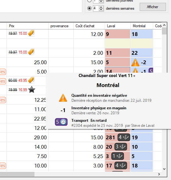Screen dimensions: 171x180
Task: Click the star icon beside 16.99 price
Action: [x=32, y=90]
